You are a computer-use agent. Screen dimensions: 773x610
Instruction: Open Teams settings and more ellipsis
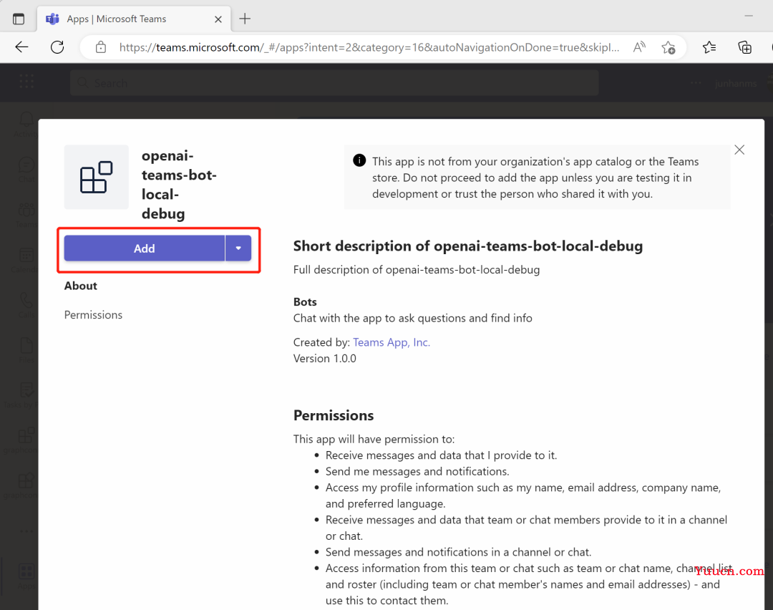pyautogui.click(x=696, y=83)
